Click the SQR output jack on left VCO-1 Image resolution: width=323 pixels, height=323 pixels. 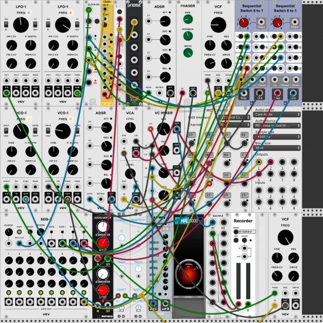(x=35, y=200)
